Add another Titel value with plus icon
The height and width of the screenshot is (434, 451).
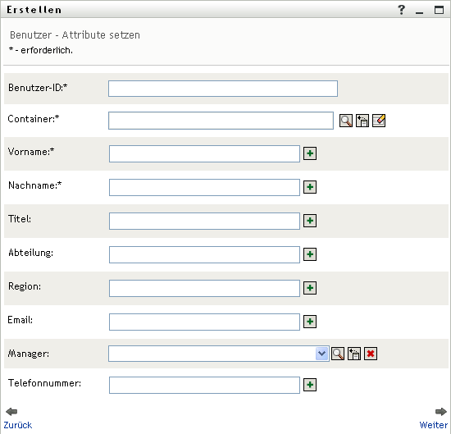tap(310, 221)
